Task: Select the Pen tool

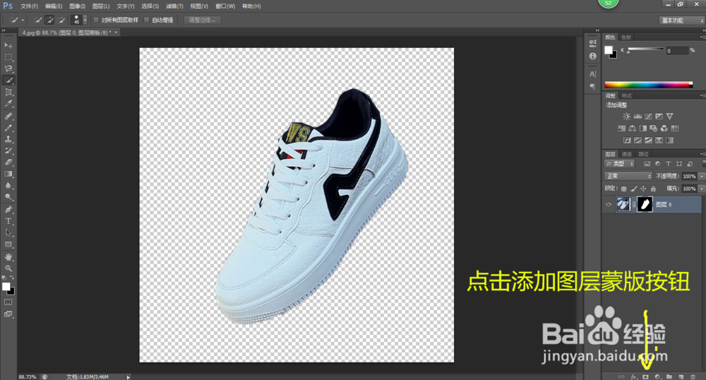Action: pyautogui.click(x=8, y=209)
